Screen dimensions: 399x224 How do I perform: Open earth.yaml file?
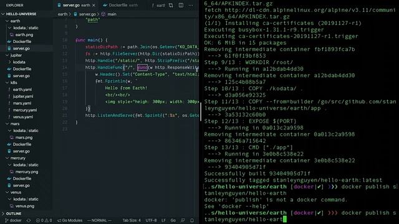point(22,90)
